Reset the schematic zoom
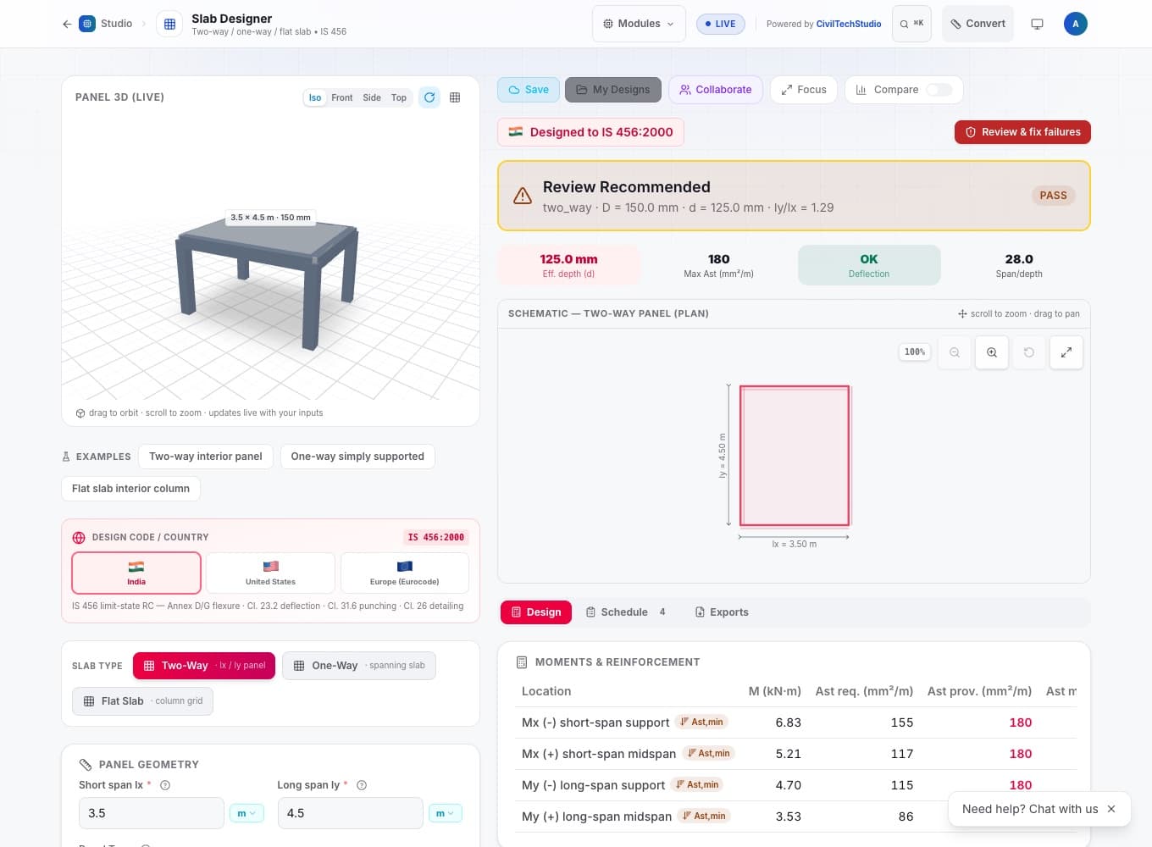 click(x=1029, y=352)
